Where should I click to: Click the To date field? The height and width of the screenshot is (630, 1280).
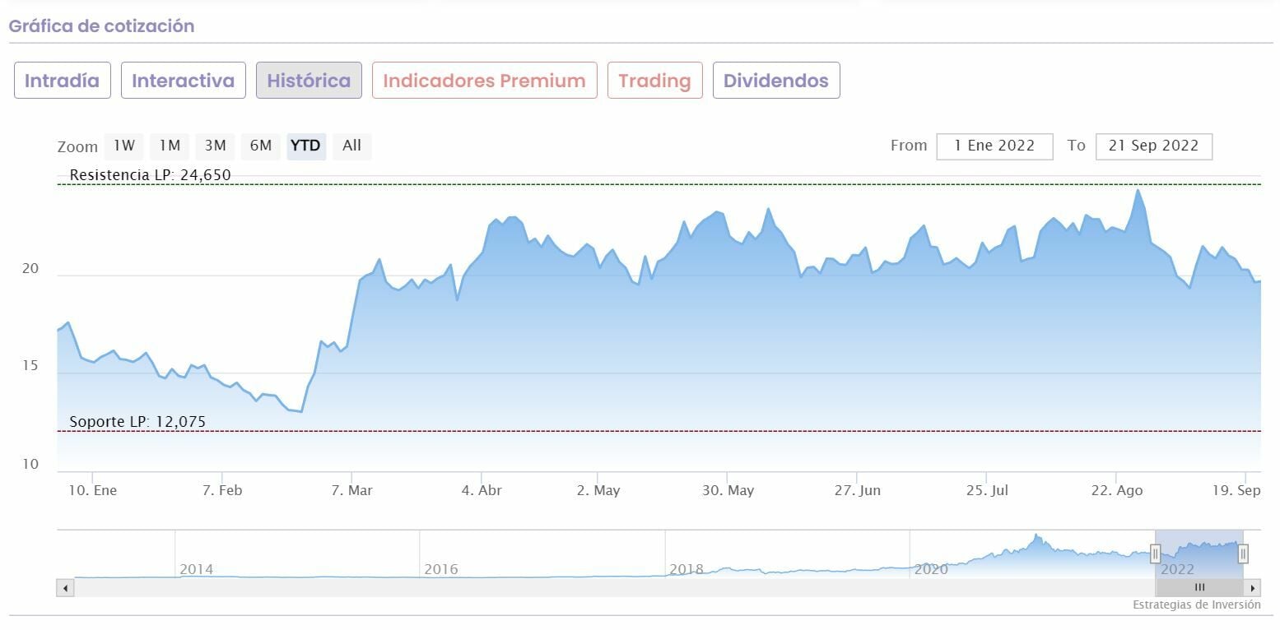click(x=1153, y=146)
